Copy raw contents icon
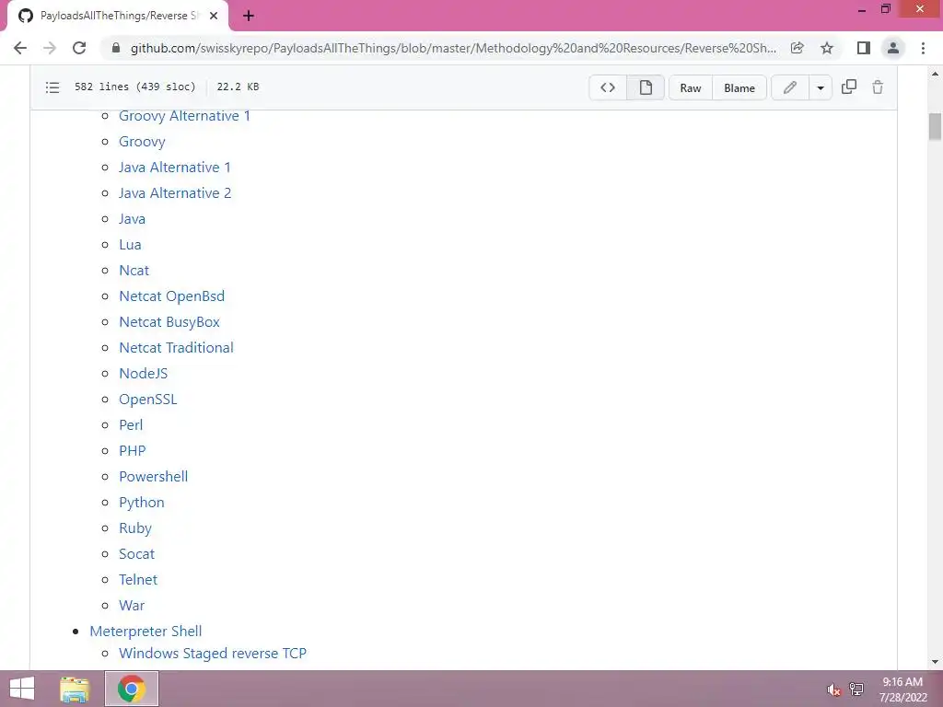Screen dimensions: 943x707 click(848, 87)
